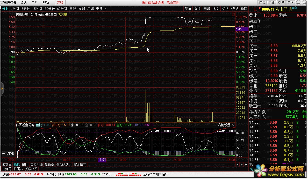Screen dimensions: 308x179
Task: Add the stock with the +自选 button
Action: [234, 9]
